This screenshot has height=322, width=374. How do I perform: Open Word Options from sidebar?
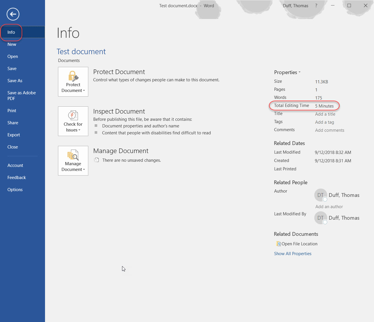click(x=15, y=190)
